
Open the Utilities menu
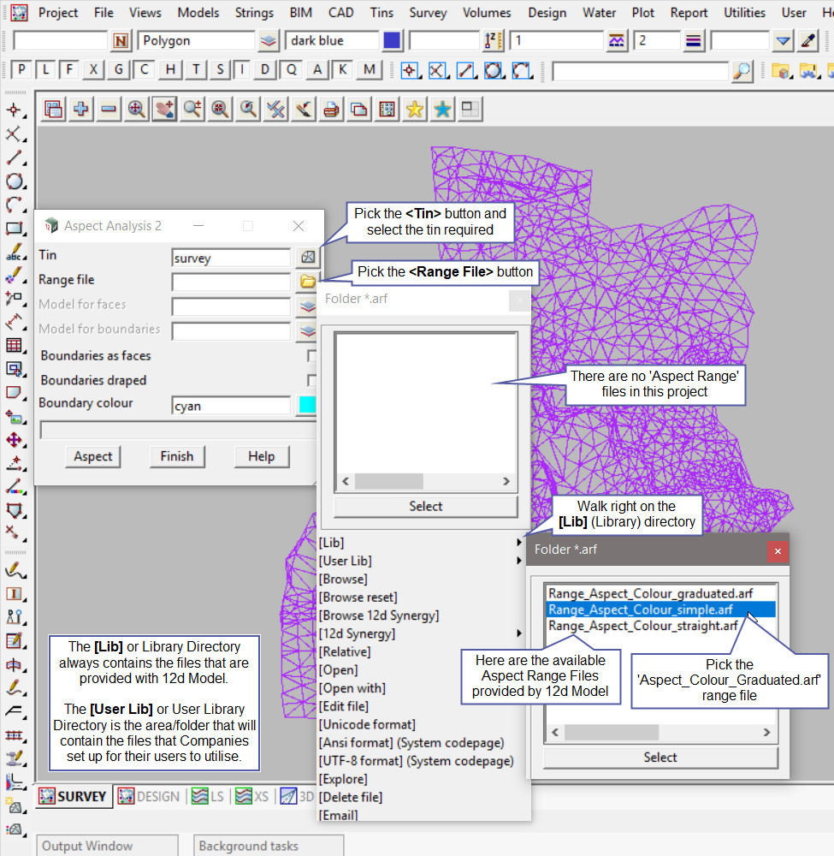(744, 13)
